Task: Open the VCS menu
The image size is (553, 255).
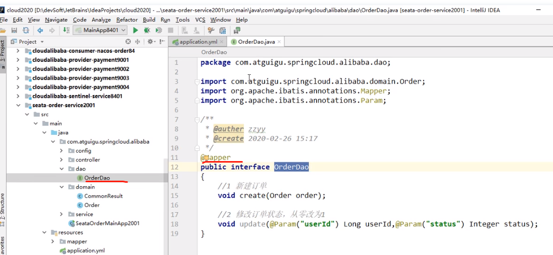Action: click(200, 20)
